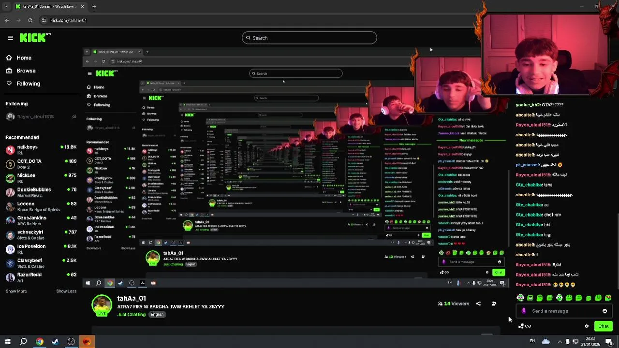Open Windows taskbar search
Image resolution: width=619 pixels, height=348 pixels.
23,342
